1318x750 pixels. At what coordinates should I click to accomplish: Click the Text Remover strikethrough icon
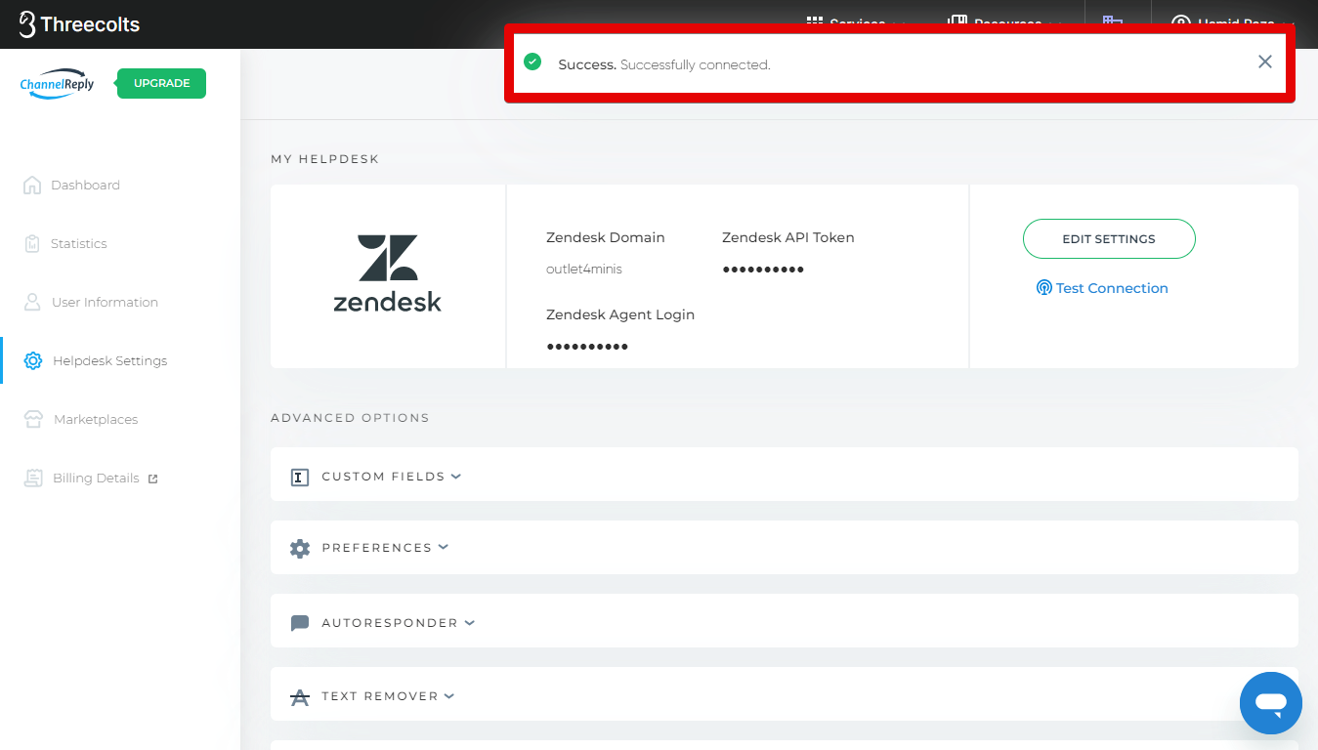(x=300, y=697)
